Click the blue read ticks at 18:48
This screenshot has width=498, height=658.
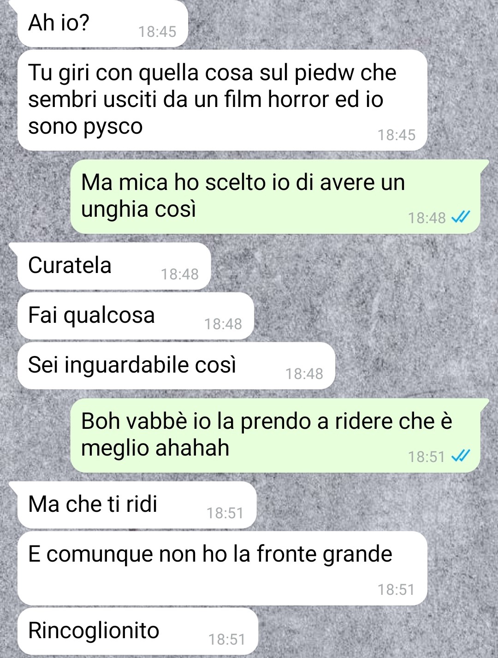[x=460, y=217]
